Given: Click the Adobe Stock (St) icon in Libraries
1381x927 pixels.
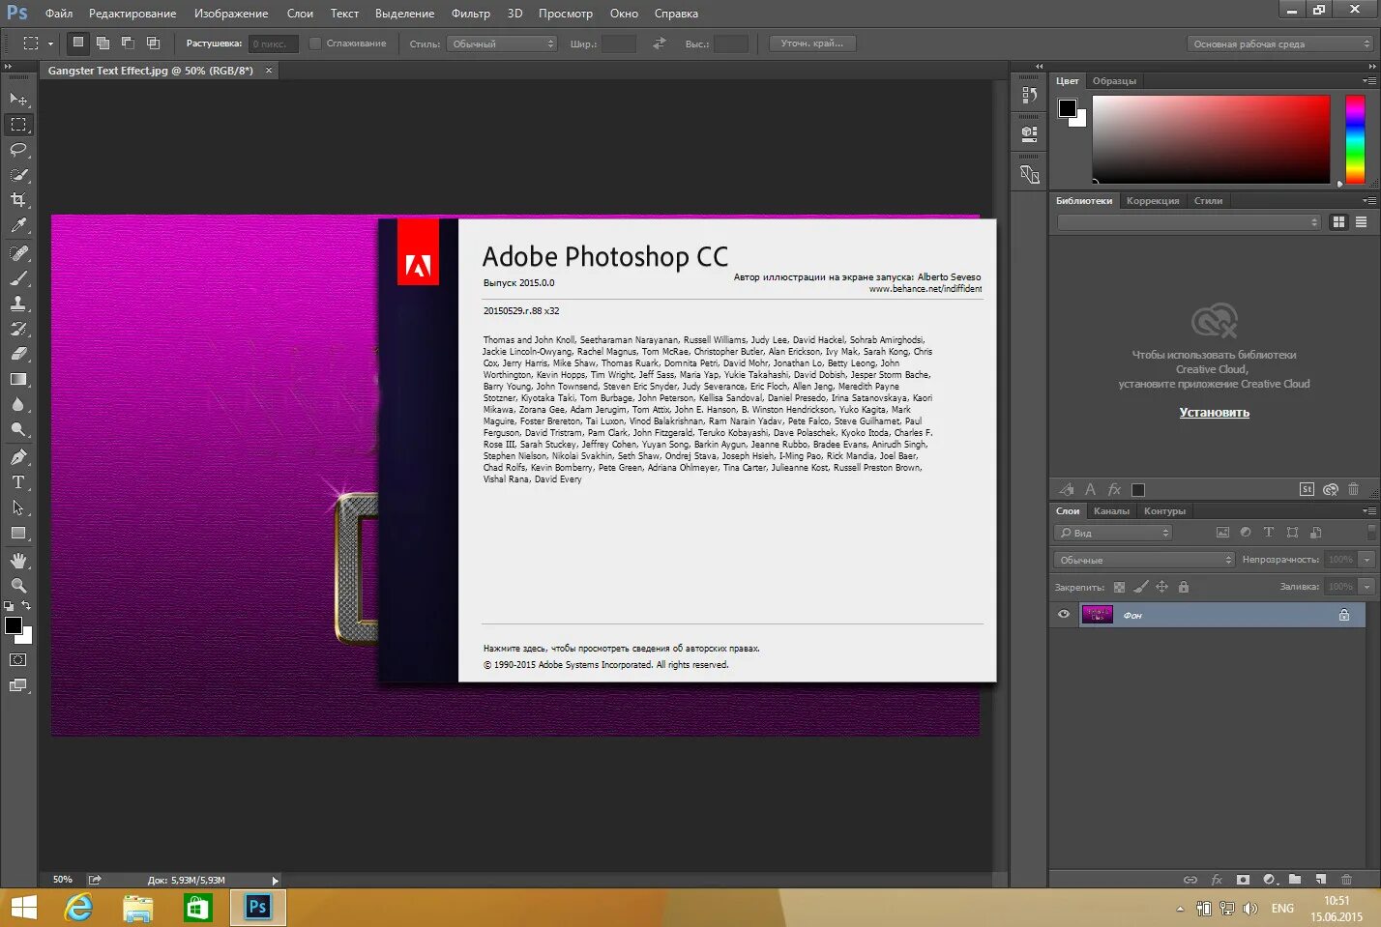Looking at the screenshot, I should [1307, 489].
